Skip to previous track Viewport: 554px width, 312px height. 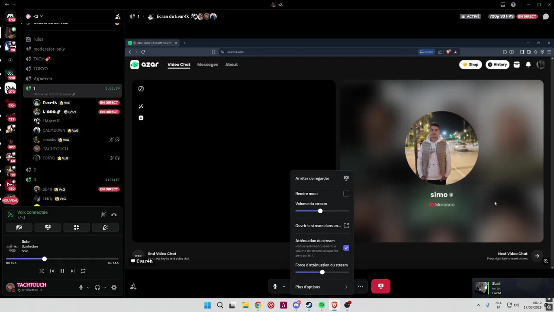52,271
